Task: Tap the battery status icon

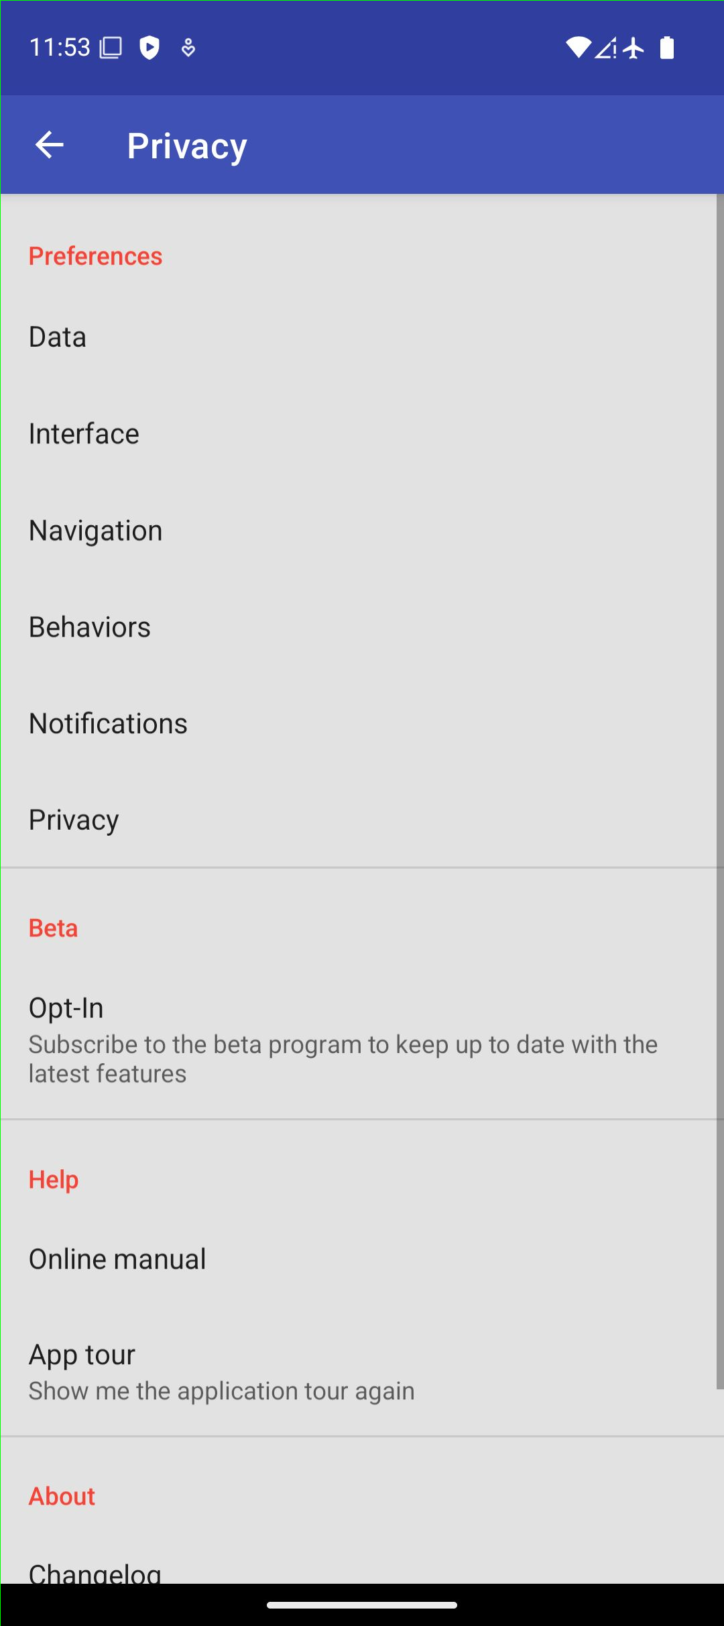Action: (x=666, y=48)
